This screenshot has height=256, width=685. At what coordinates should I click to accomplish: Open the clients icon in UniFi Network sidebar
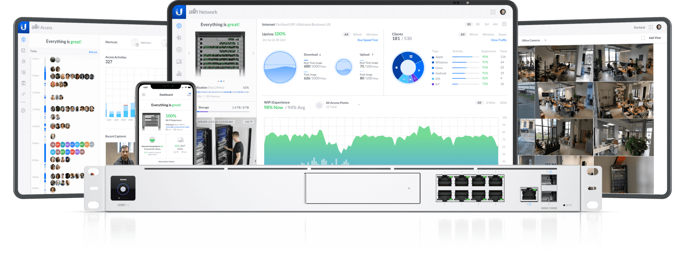click(179, 62)
